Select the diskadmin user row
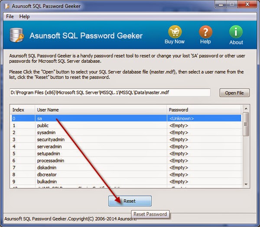 [126, 168]
